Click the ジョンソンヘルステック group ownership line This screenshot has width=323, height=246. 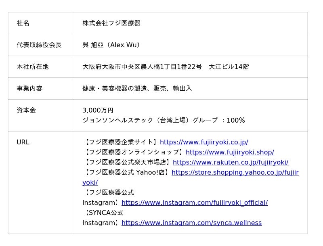164,121
